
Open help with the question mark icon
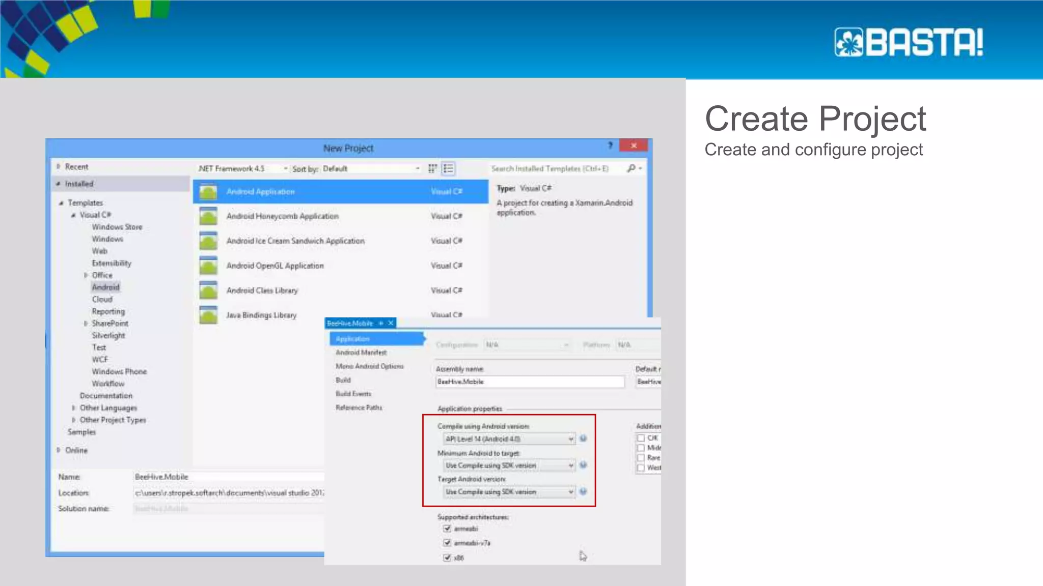tap(610, 145)
